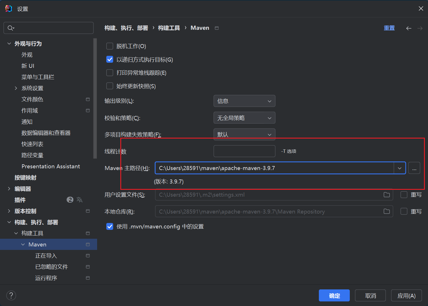The width and height of the screenshot is (428, 306).
Task: Click the 确定 button
Action: click(x=334, y=295)
